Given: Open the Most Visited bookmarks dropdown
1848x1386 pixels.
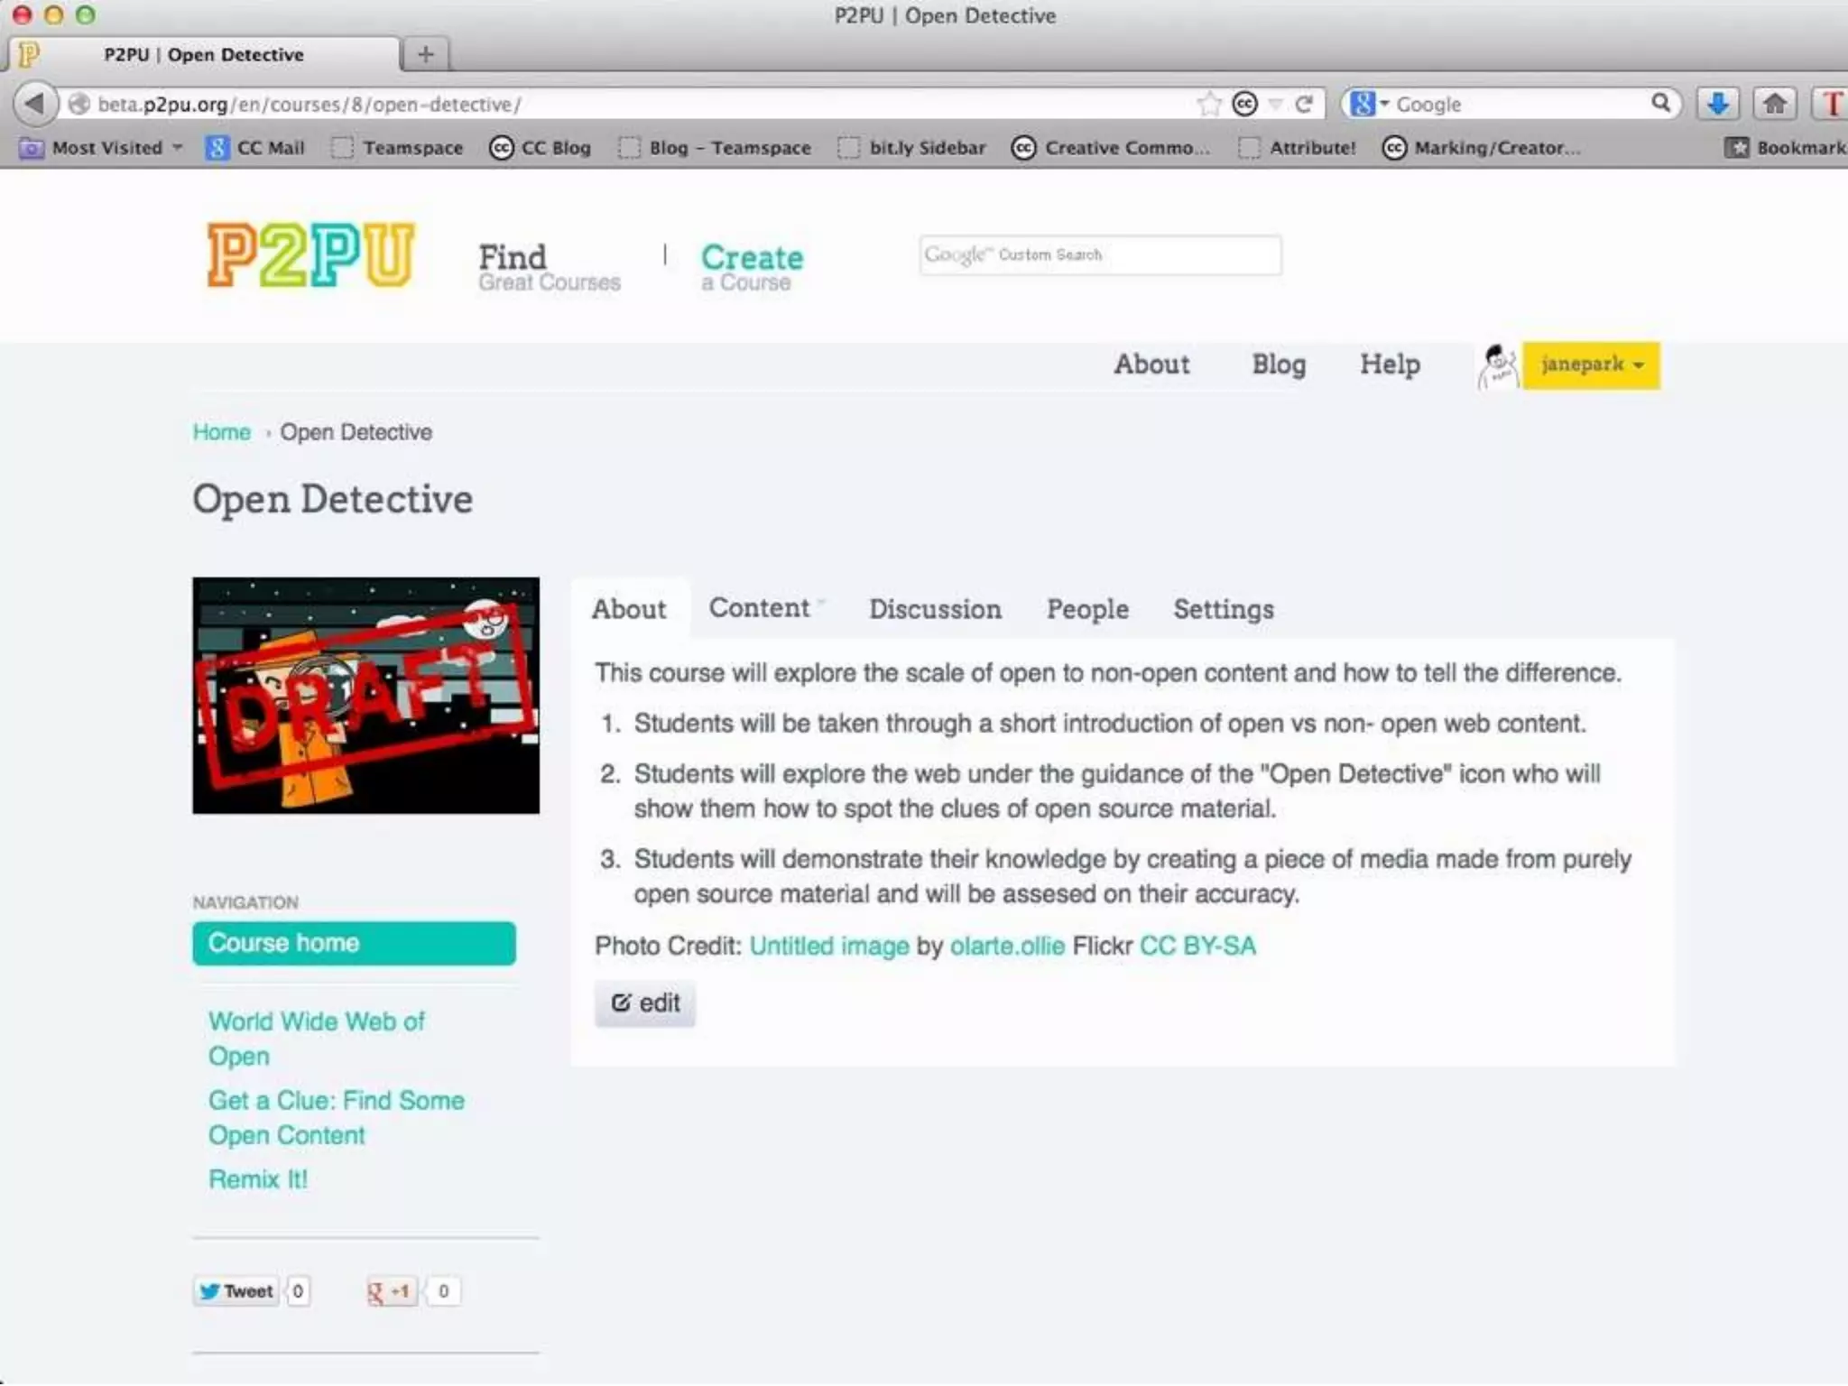Looking at the screenshot, I should point(106,148).
